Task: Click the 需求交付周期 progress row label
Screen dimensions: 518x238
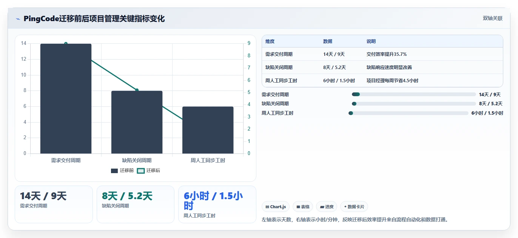Action: coord(275,95)
